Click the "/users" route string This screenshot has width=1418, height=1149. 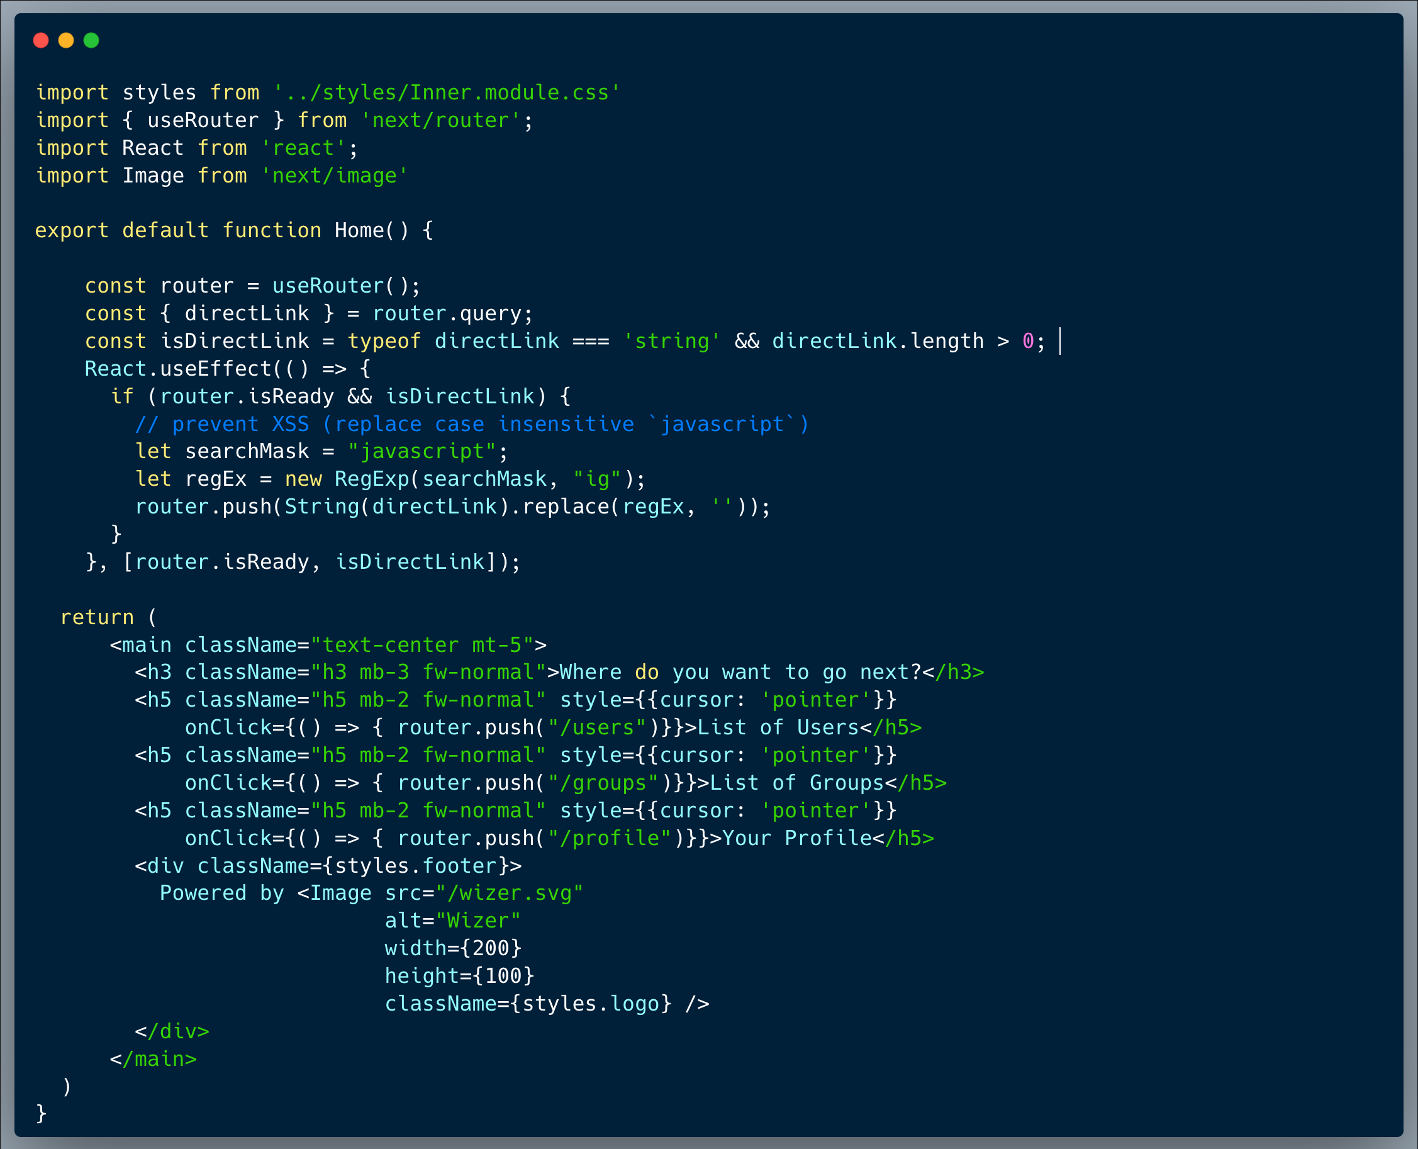tap(597, 728)
